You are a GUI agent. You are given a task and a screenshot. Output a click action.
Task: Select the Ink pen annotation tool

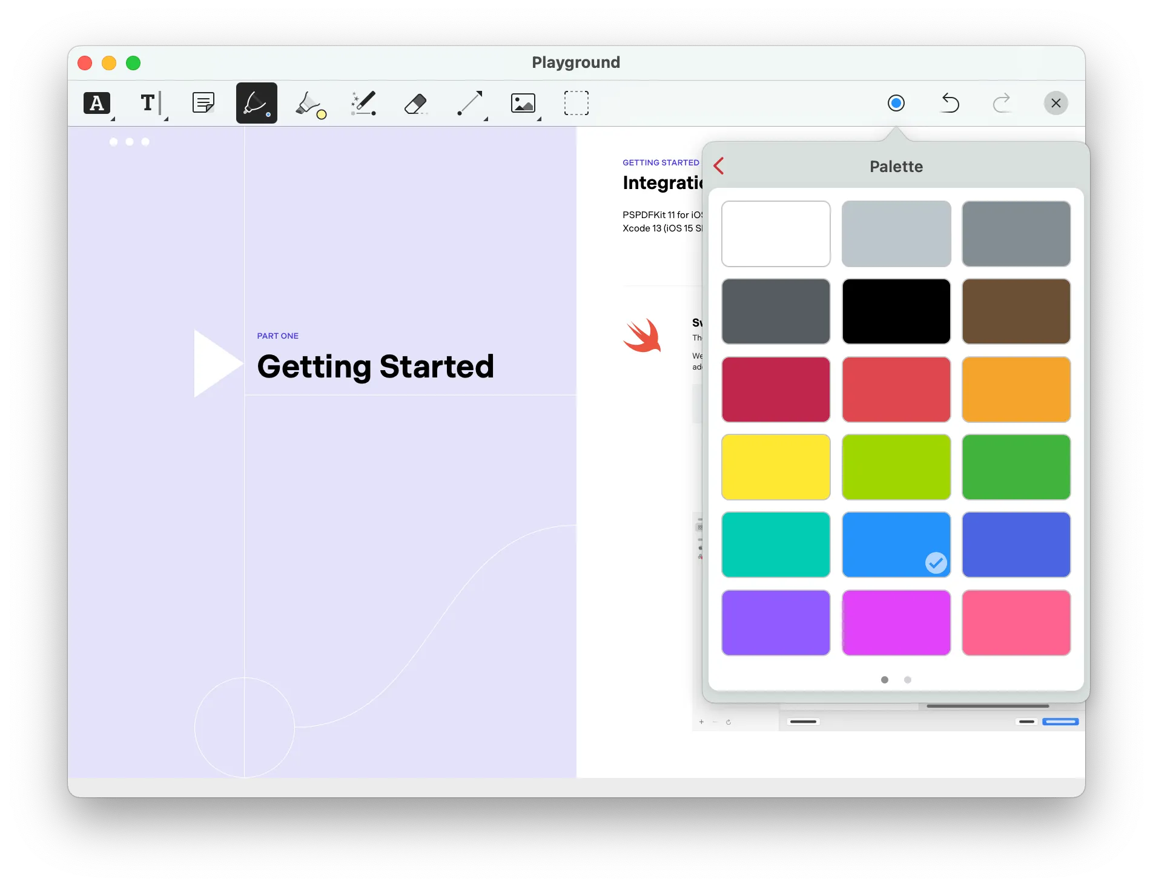256,103
